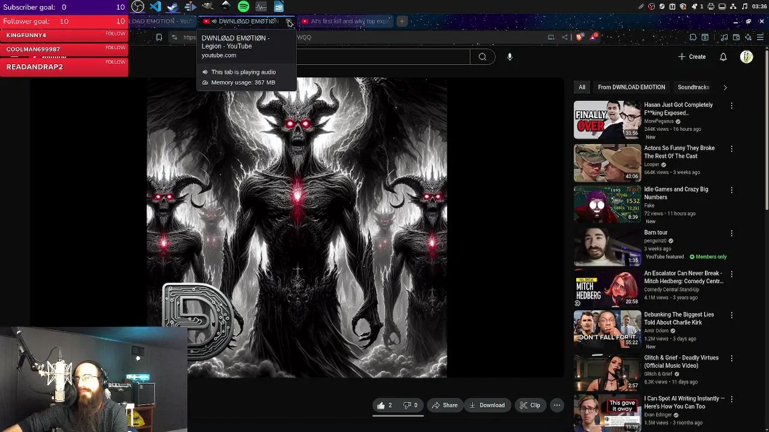The height and width of the screenshot is (432, 769).
Task: Open the browser extensions puzzle icon
Action: [x=693, y=37]
